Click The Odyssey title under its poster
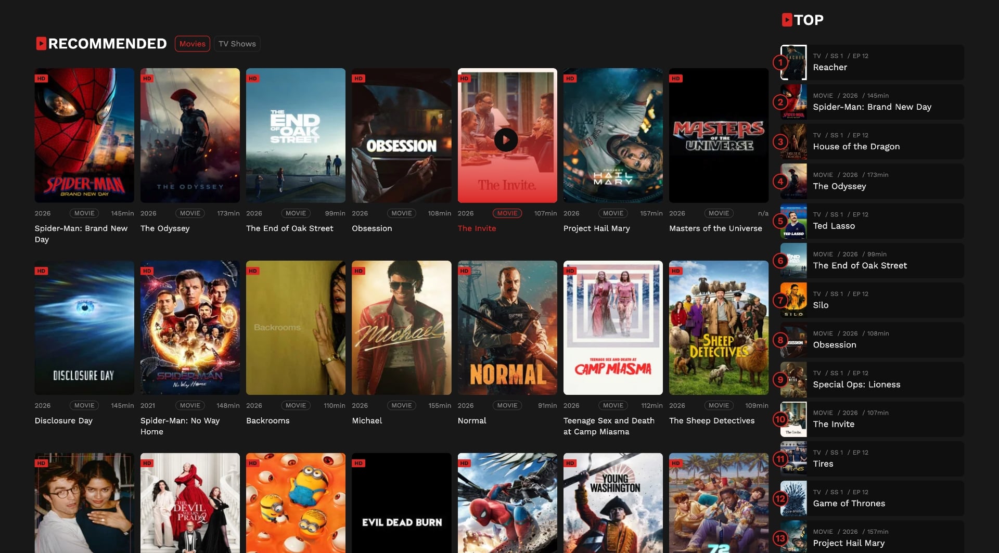Screen dimensions: 999x553 click(x=165, y=228)
